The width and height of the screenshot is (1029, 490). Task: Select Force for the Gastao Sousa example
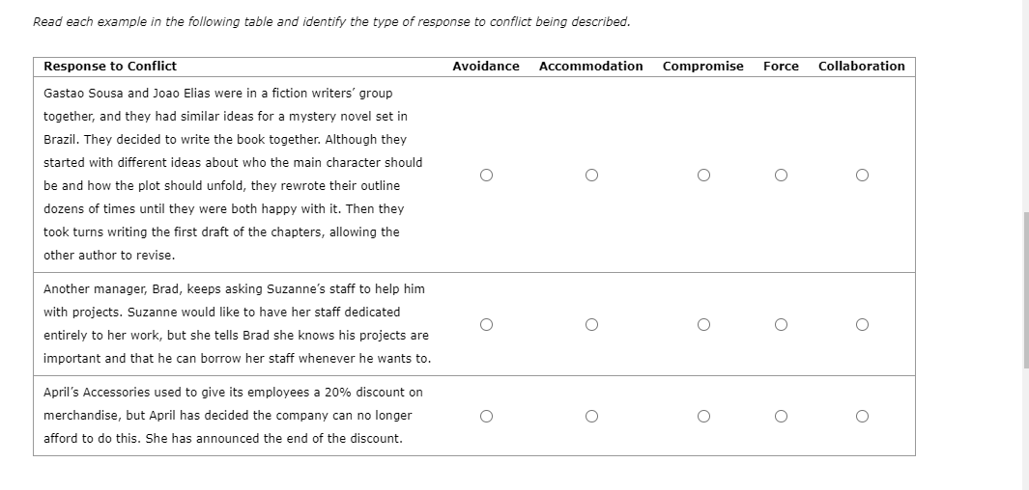[x=781, y=175]
